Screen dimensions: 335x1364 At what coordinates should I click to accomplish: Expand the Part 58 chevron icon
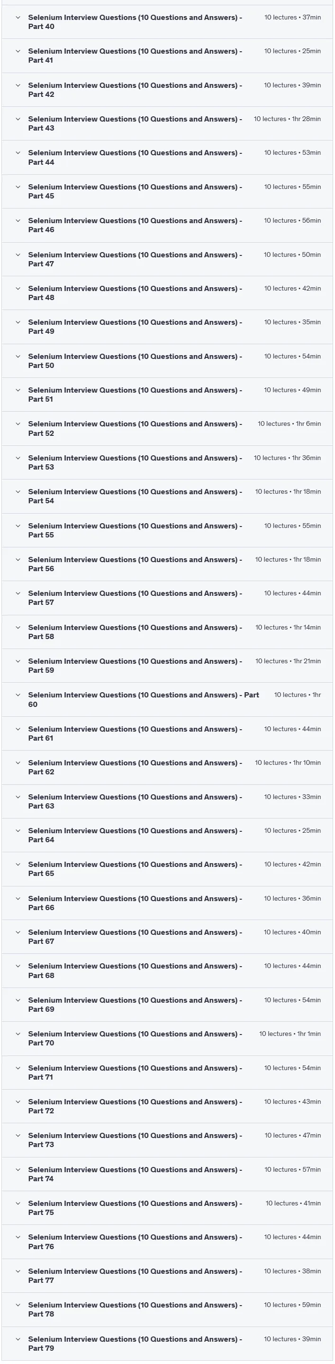[18, 628]
